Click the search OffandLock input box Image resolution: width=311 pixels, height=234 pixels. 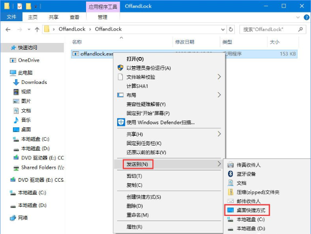[x=273, y=30]
